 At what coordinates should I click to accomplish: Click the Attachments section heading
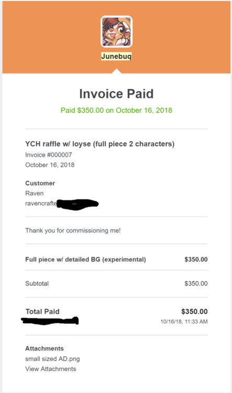coord(45,348)
